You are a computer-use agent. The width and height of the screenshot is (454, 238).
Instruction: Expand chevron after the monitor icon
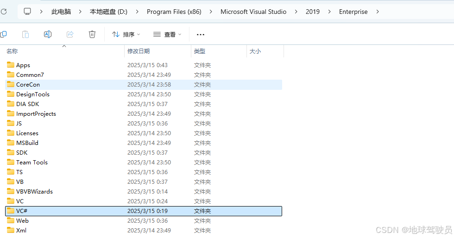[x=41, y=12]
